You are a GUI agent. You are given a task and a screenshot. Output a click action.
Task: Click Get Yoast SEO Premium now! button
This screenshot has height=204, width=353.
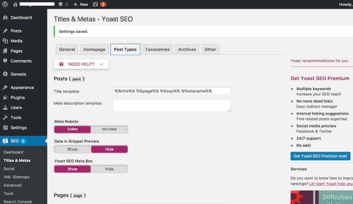[320, 156]
